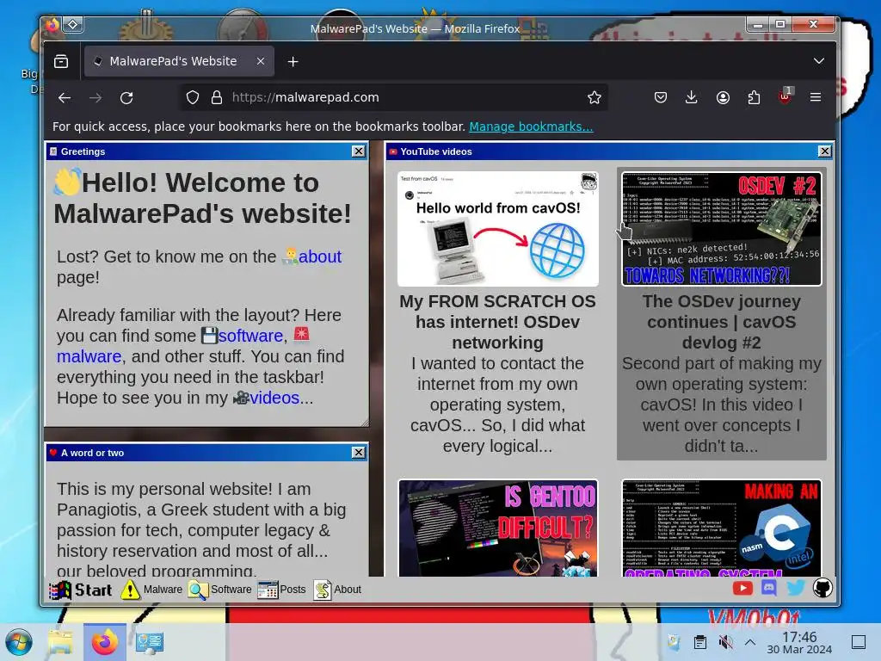This screenshot has width=881, height=661.
Task: Open Software in the website taskbar
Action: [220, 590]
